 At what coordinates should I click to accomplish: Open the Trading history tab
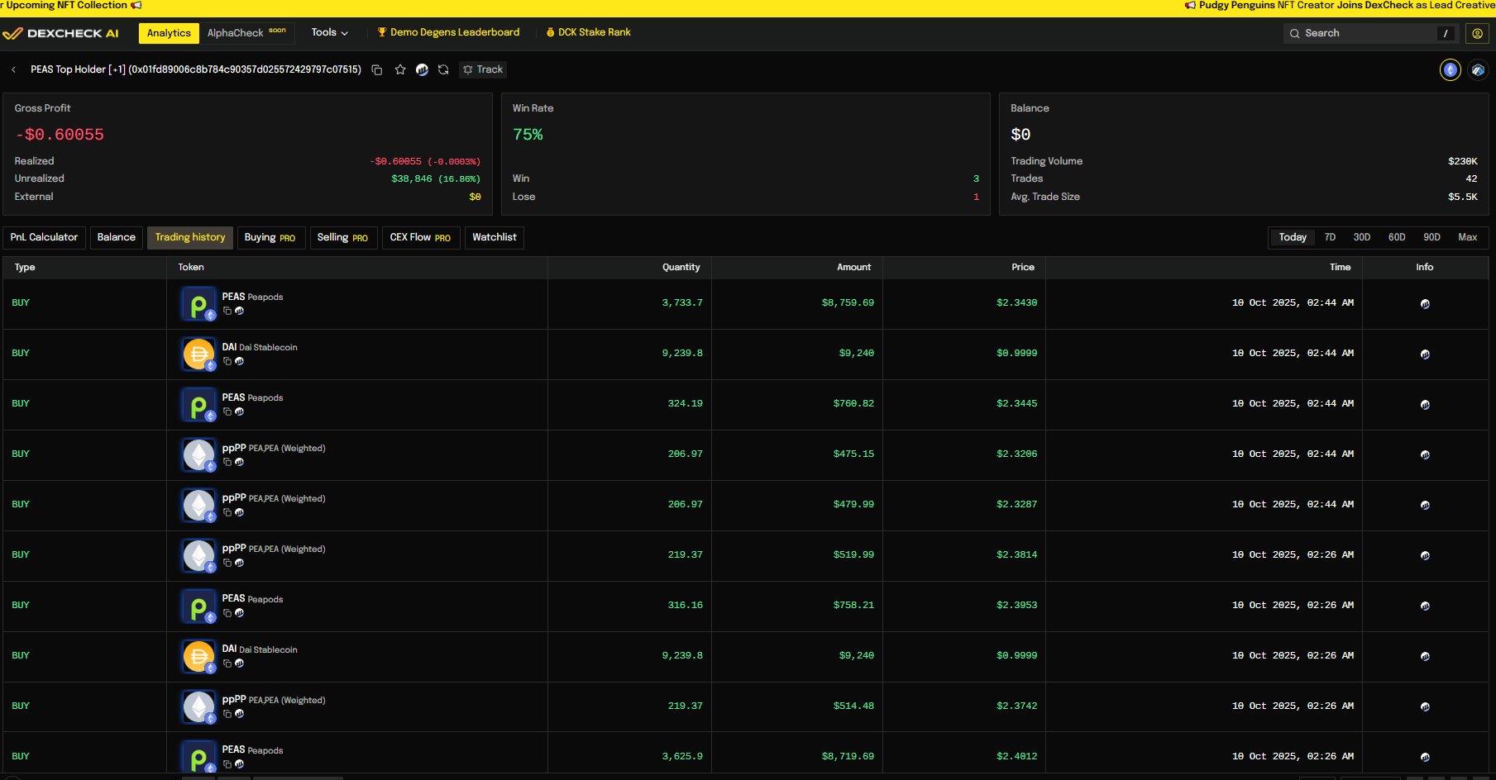190,237
